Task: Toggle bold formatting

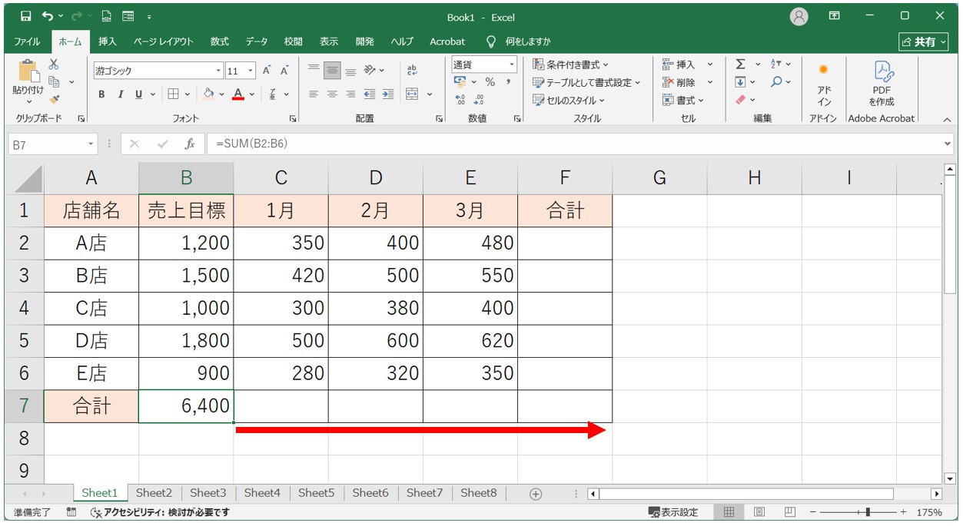Action: [101, 94]
